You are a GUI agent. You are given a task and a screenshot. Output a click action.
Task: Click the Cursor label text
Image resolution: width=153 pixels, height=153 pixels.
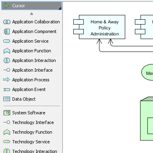click(19, 6)
